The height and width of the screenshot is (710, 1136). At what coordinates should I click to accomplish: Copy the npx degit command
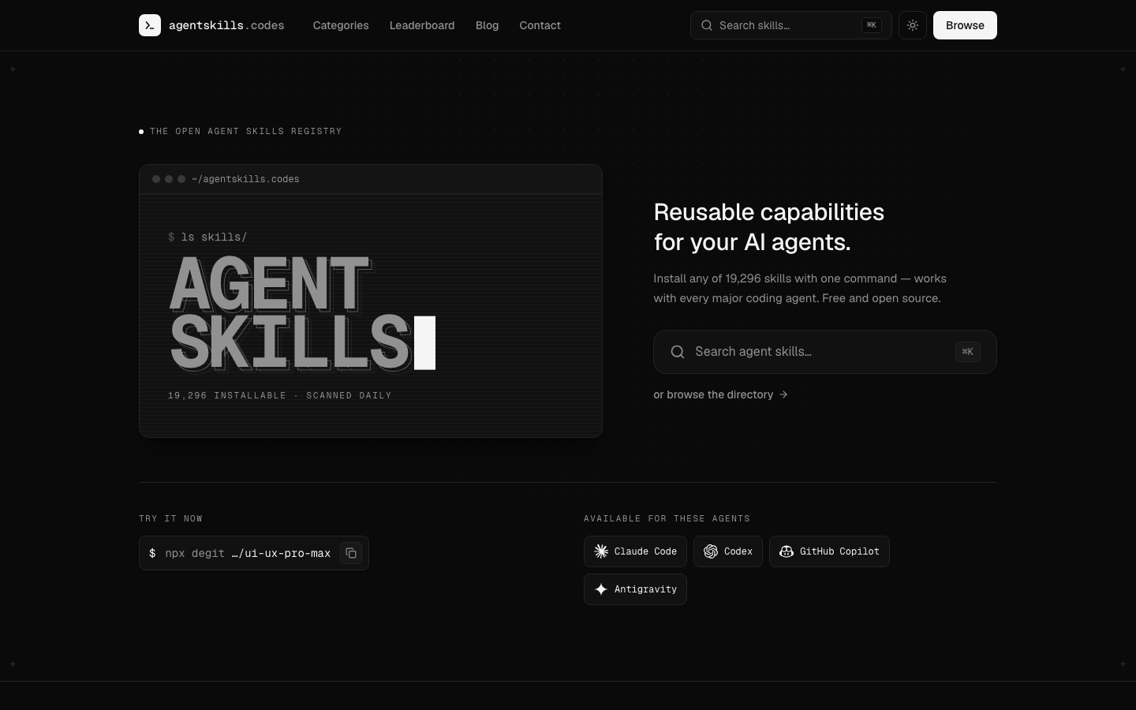tap(351, 553)
